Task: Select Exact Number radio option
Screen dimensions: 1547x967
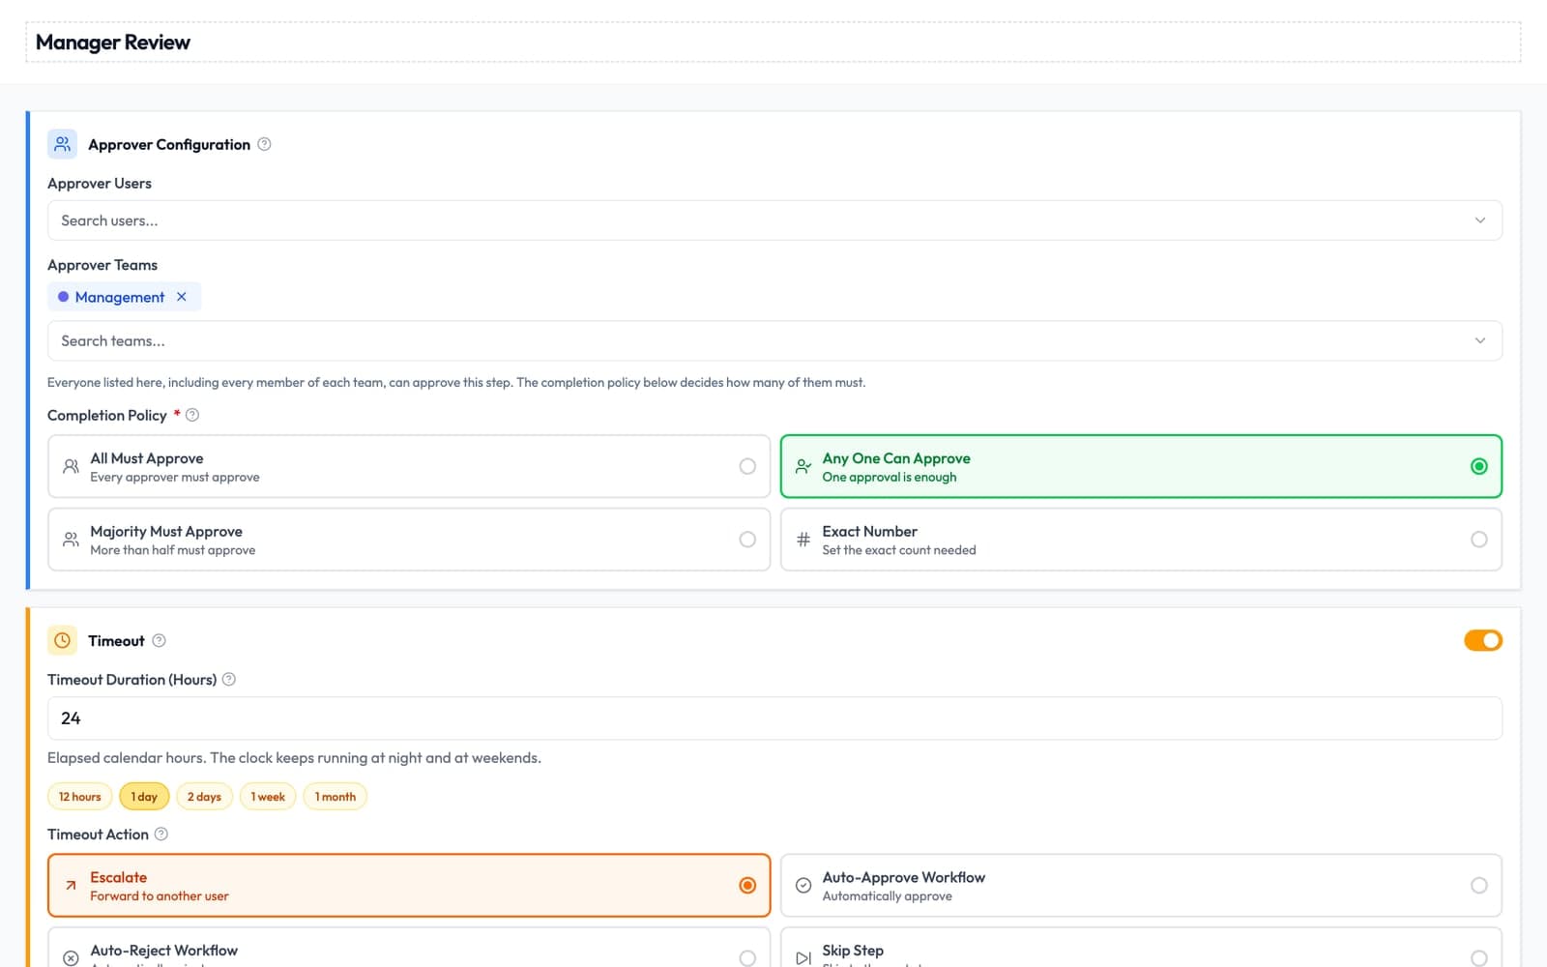Action: [1479, 540]
